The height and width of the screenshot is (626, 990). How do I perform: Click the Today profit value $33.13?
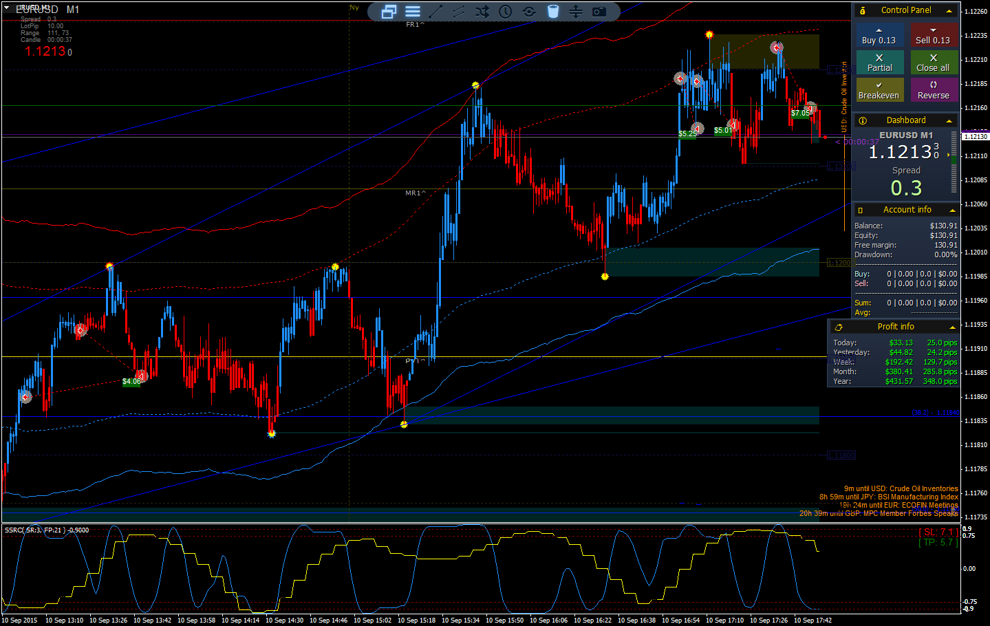(x=901, y=343)
